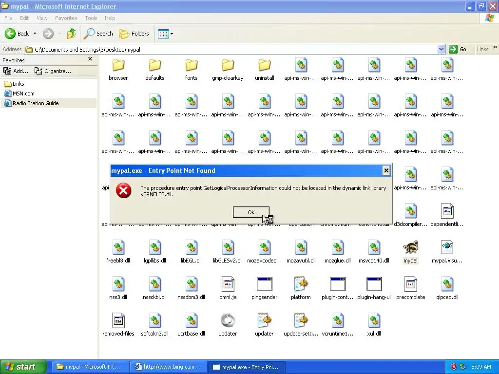Select the plugin-cont... executable
Screen dimensions: 499x374
tap(337, 289)
